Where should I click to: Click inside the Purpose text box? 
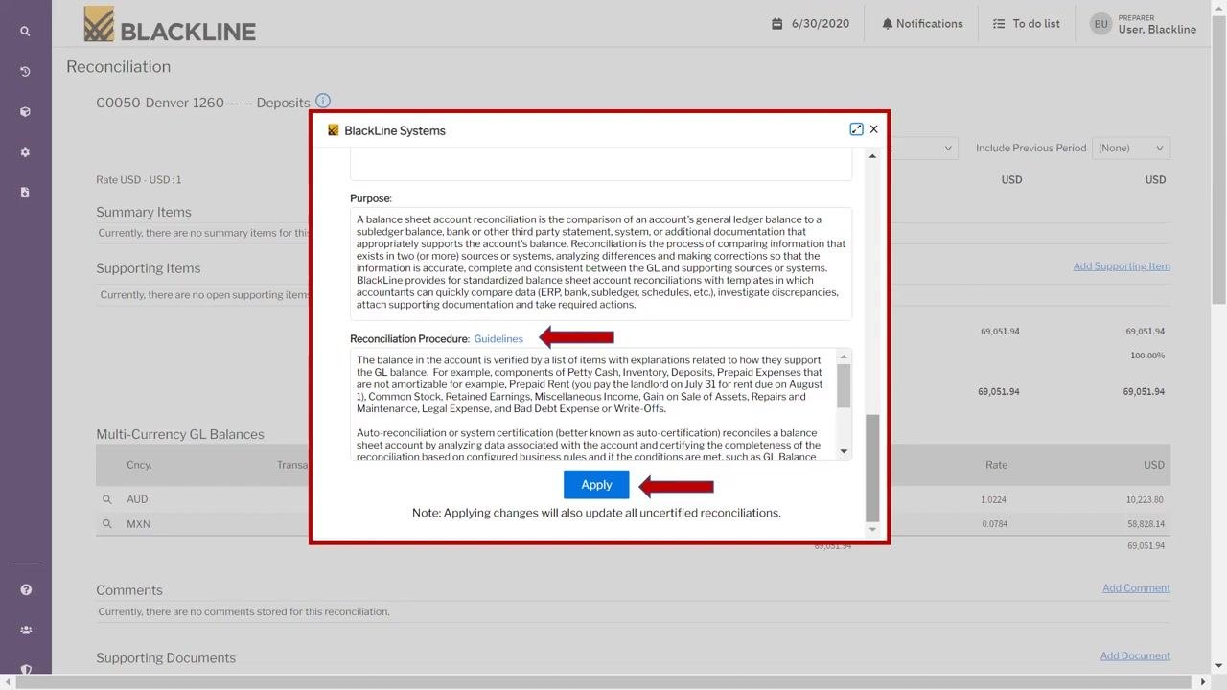pyautogui.click(x=601, y=264)
